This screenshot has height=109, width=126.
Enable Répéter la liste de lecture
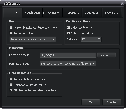(x=11, y=79)
